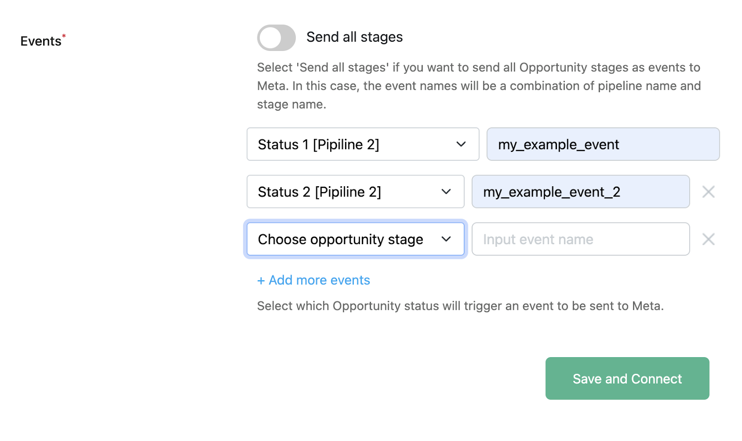Click the 'Select Send all stages' help paragraph
742x441 pixels.
point(479,86)
